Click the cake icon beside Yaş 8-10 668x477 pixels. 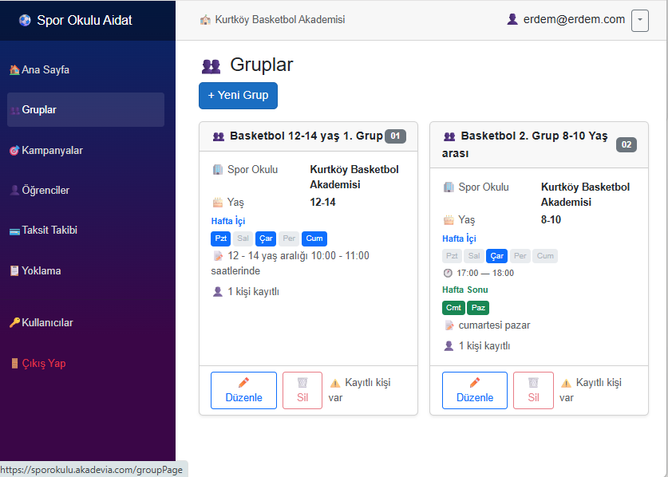point(449,220)
